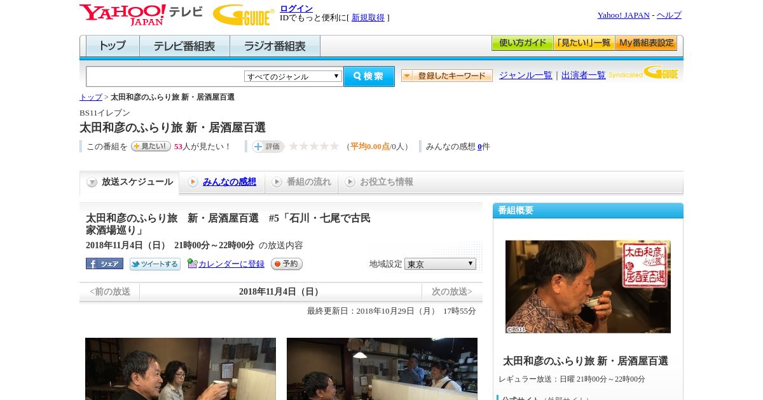
Task: Click the ツイートする Twitter button
Action: [x=155, y=264]
